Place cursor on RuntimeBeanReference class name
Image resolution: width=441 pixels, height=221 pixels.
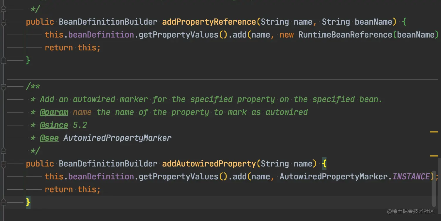345,35
